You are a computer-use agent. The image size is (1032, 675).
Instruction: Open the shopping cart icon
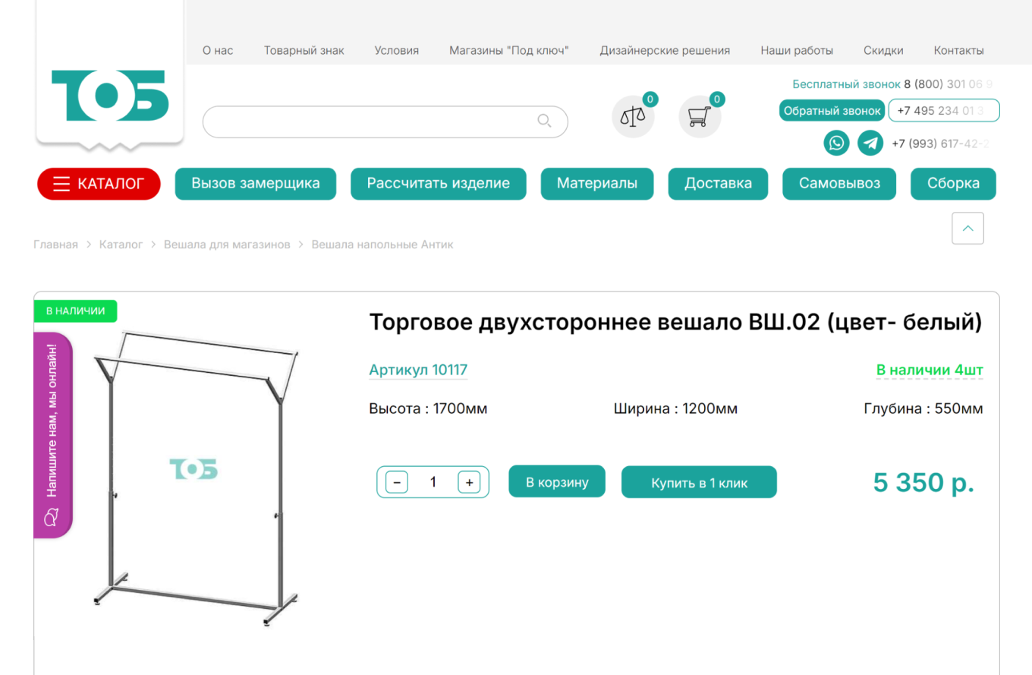point(699,116)
